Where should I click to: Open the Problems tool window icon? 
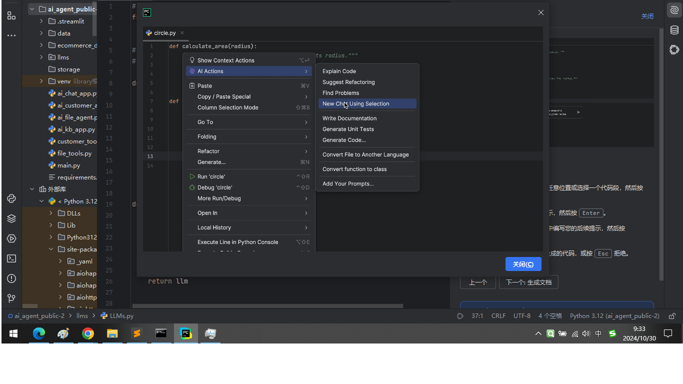[x=11, y=278]
